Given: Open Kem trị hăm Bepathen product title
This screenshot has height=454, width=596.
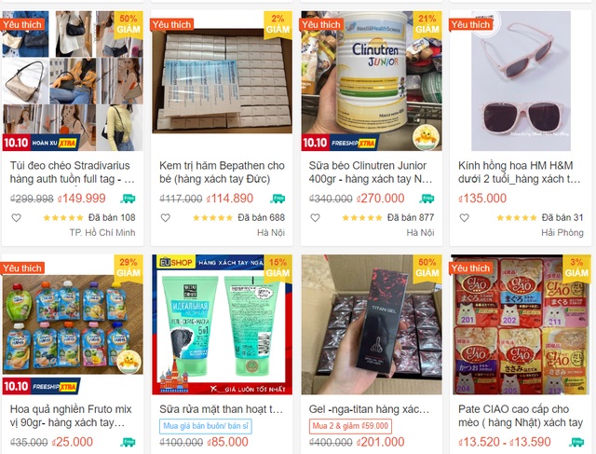Looking at the screenshot, I should tap(222, 172).
